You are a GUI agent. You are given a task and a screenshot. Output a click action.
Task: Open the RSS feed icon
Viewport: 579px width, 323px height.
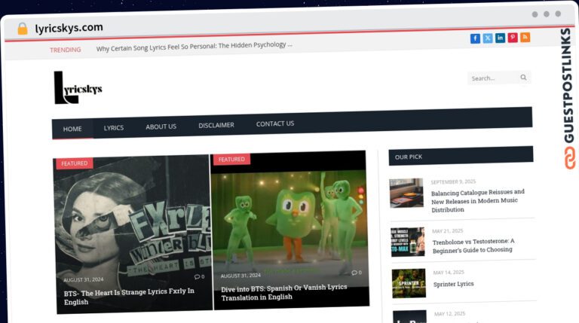525,37
